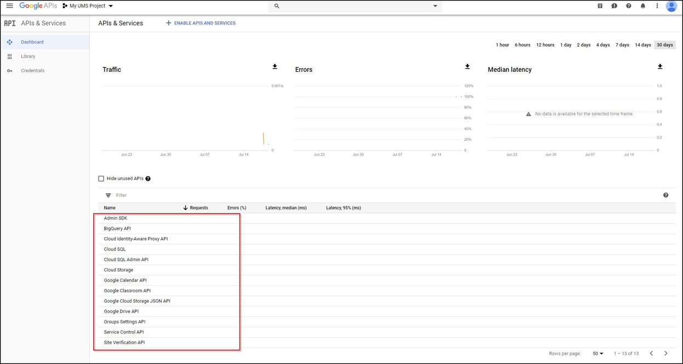This screenshot has height=364, width=683.
Task: Open the Google Drive API link
Action: (x=121, y=311)
